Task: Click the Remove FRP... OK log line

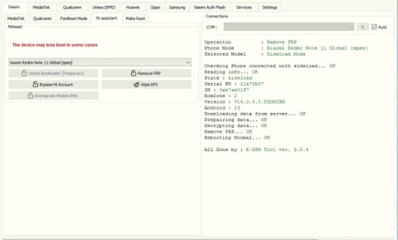Action: (228, 132)
